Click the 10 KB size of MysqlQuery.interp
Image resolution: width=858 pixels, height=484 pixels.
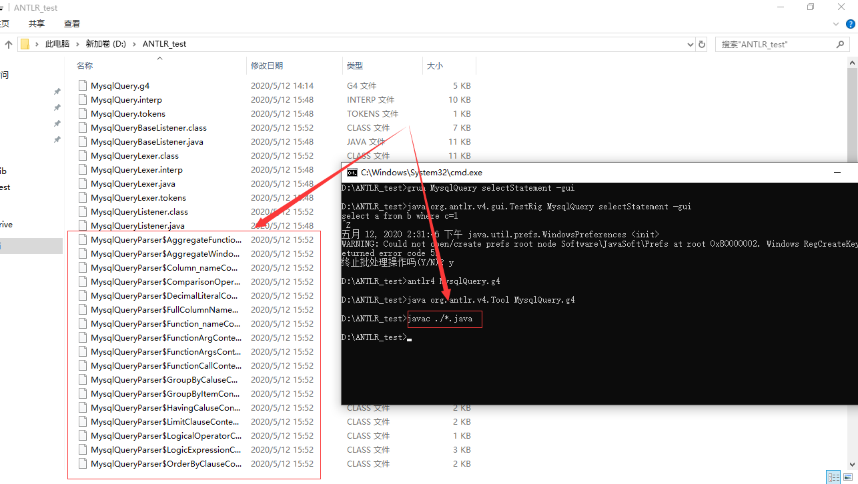(460, 99)
